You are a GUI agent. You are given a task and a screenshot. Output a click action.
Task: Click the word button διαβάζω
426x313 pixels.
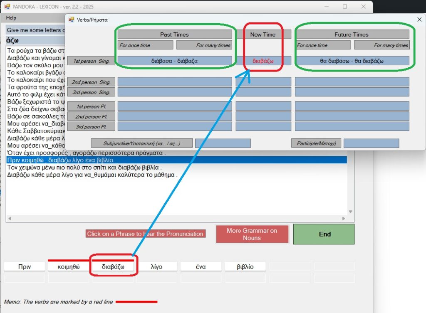click(113, 267)
